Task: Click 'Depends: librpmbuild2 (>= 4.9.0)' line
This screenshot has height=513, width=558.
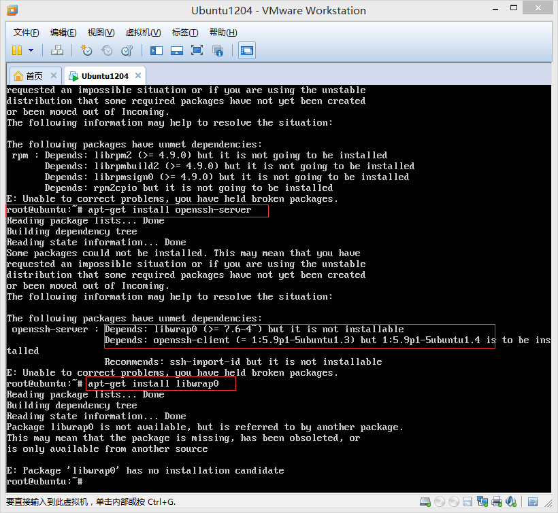Action: point(229,166)
